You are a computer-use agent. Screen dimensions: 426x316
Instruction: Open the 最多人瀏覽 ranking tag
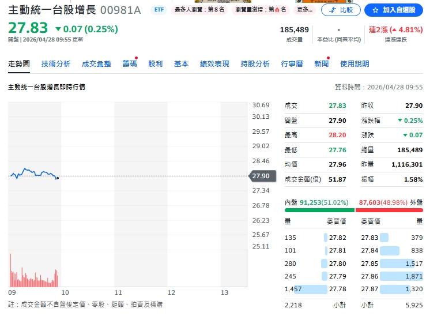(x=199, y=10)
